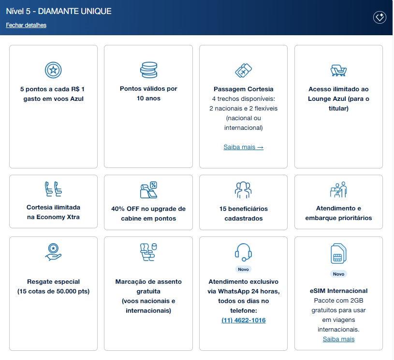Click the stacked coins icon for valid points
394x360 pixels.
coord(148,70)
